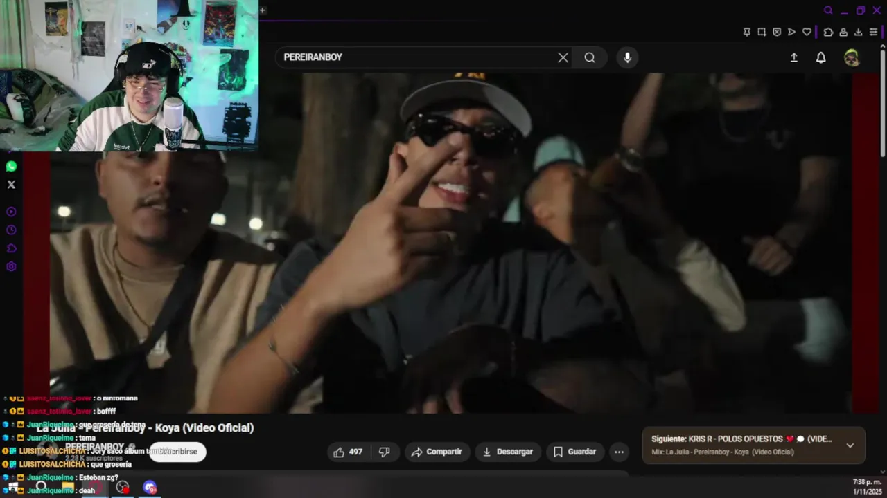The height and width of the screenshot is (498, 887).
Task: Dislike the video
Action: (x=385, y=452)
